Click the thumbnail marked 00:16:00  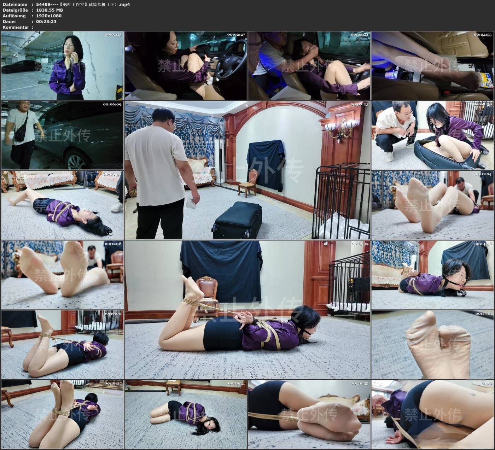63,345
